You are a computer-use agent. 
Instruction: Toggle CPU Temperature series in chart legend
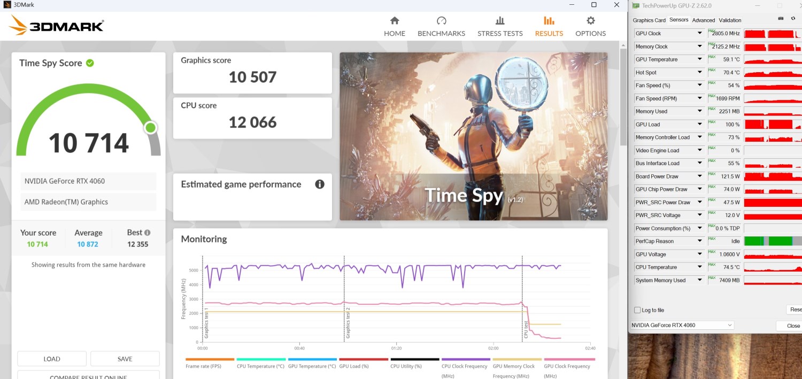(x=261, y=363)
